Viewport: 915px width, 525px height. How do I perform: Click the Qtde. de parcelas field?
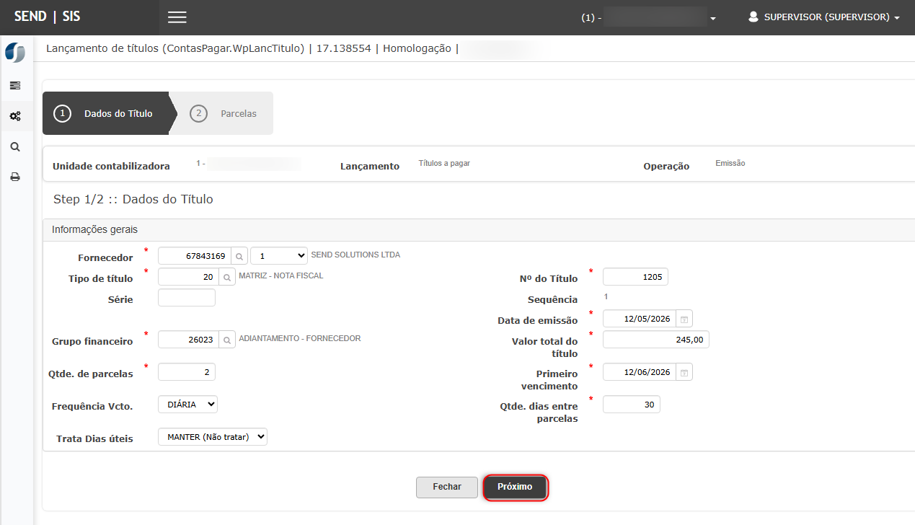187,371
